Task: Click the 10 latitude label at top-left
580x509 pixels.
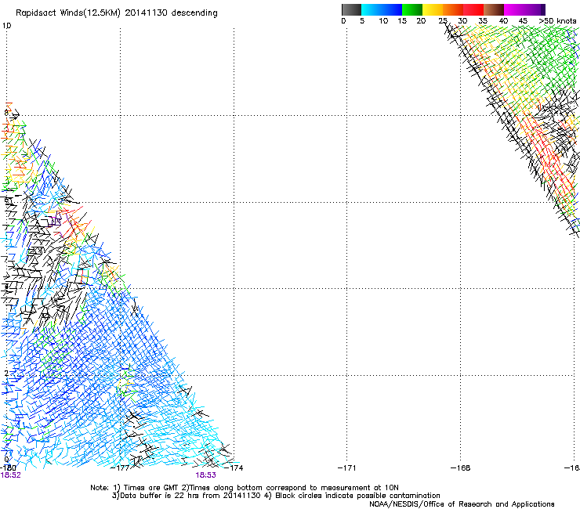Action: 7,26
